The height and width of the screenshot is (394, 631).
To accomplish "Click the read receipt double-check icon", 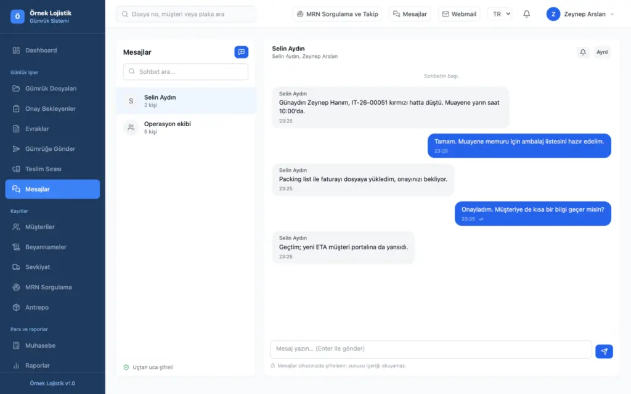I will (481, 219).
